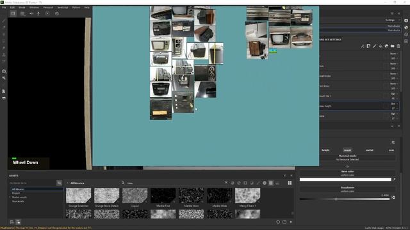Toggle the Brushes filter in Assets
Screen dimensions: 410x230
coord(258,183)
